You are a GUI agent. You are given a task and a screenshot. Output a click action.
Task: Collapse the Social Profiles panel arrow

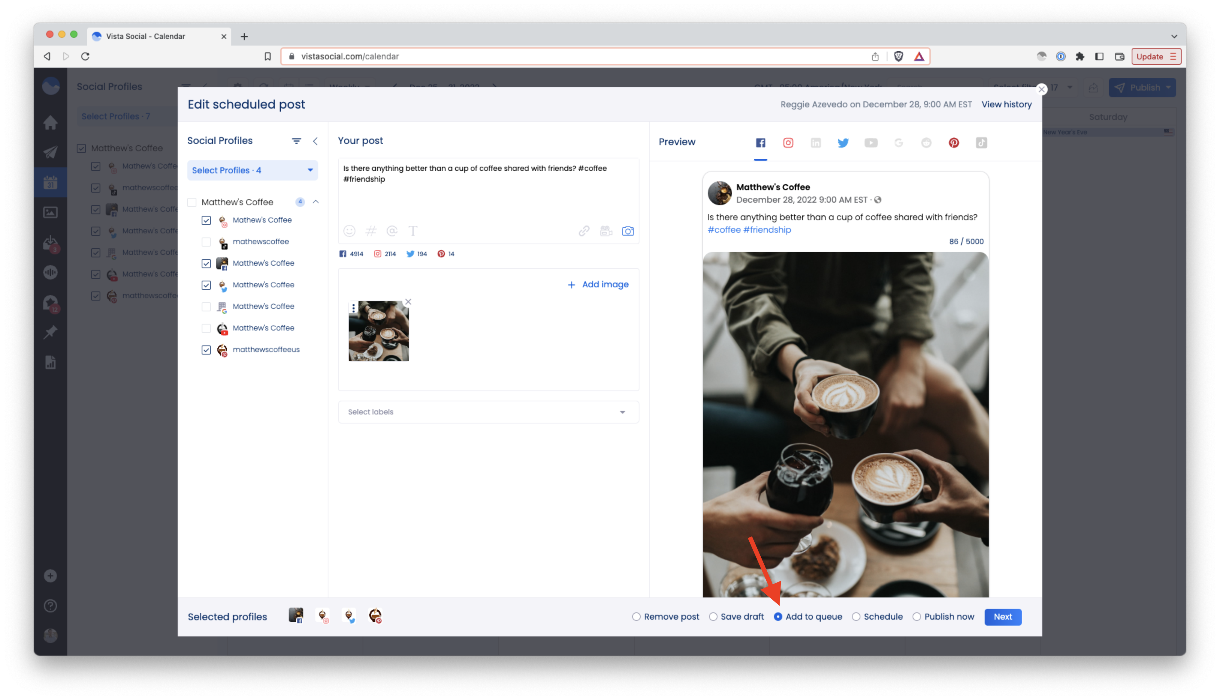pos(315,141)
